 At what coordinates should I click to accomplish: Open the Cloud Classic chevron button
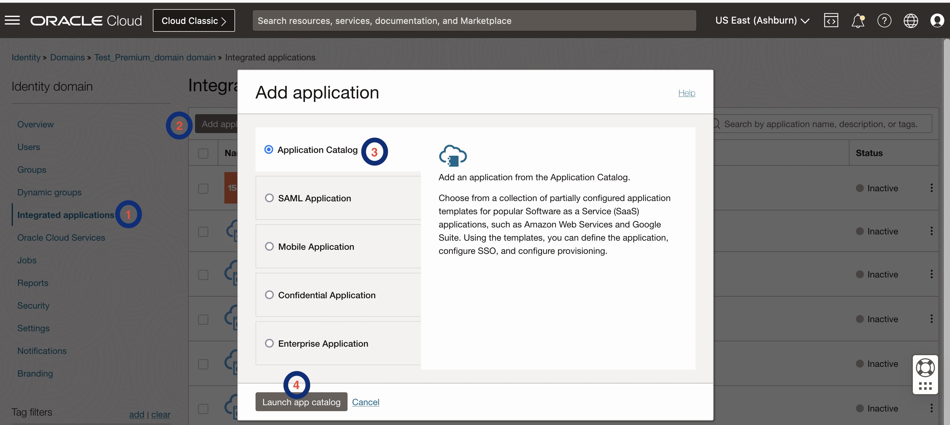(x=193, y=21)
